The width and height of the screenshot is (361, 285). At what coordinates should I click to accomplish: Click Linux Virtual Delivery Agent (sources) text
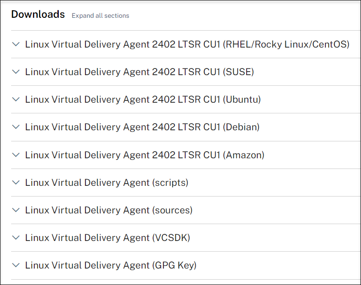click(x=109, y=210)
